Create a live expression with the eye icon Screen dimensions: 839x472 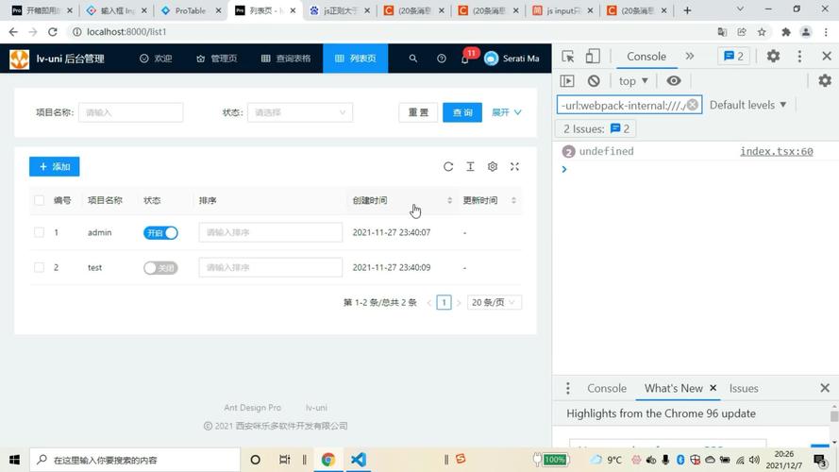[x=674, y=81]
